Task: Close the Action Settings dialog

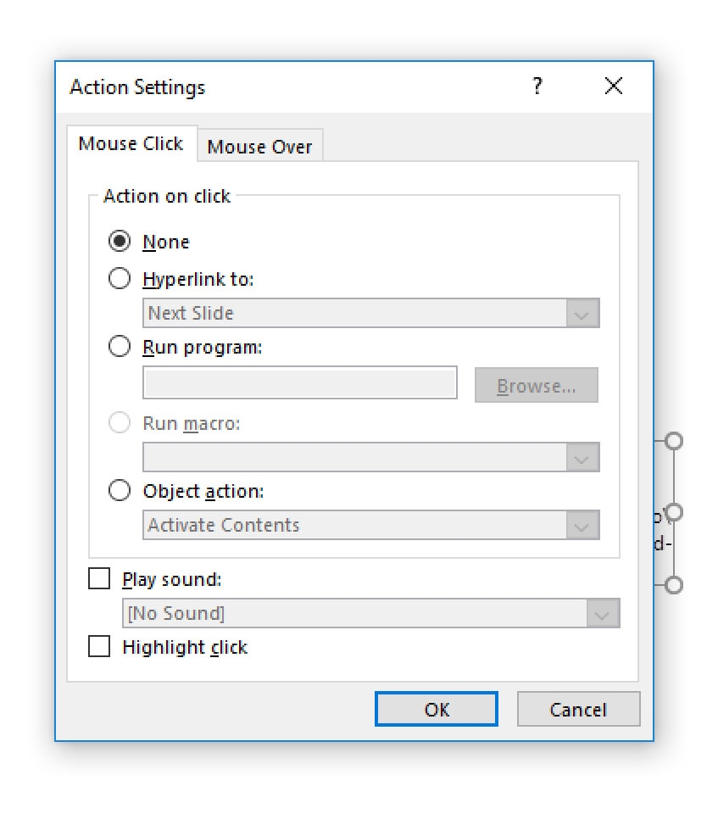Action: click(614, 86)
